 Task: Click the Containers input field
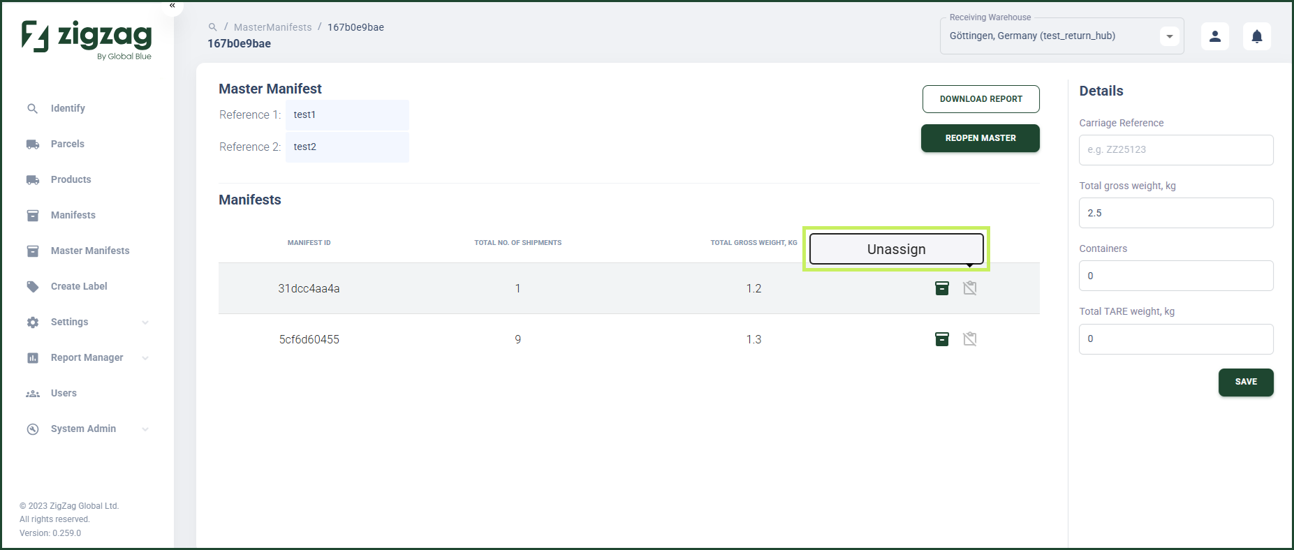[1176, 276]
